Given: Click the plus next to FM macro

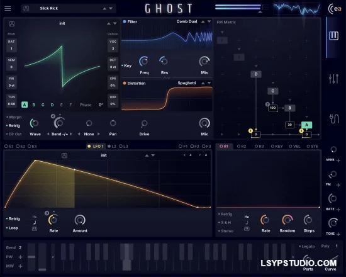Looking at the screenshot, I should point(338,185).
